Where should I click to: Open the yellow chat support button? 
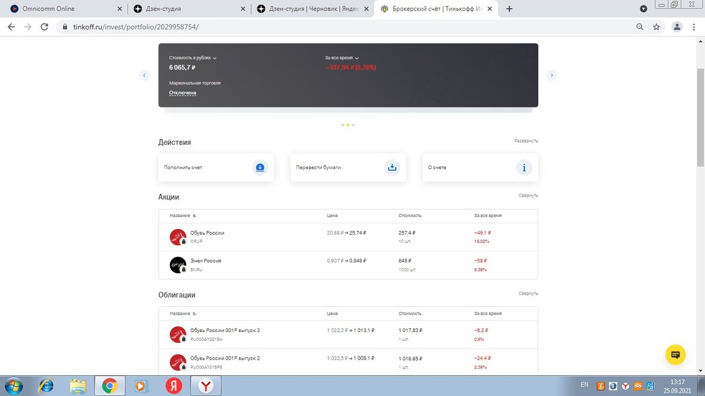click(676, 354)
